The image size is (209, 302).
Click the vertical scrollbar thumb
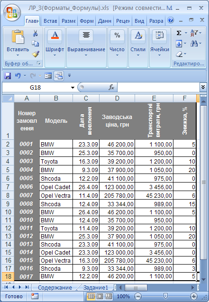point(203,182)
